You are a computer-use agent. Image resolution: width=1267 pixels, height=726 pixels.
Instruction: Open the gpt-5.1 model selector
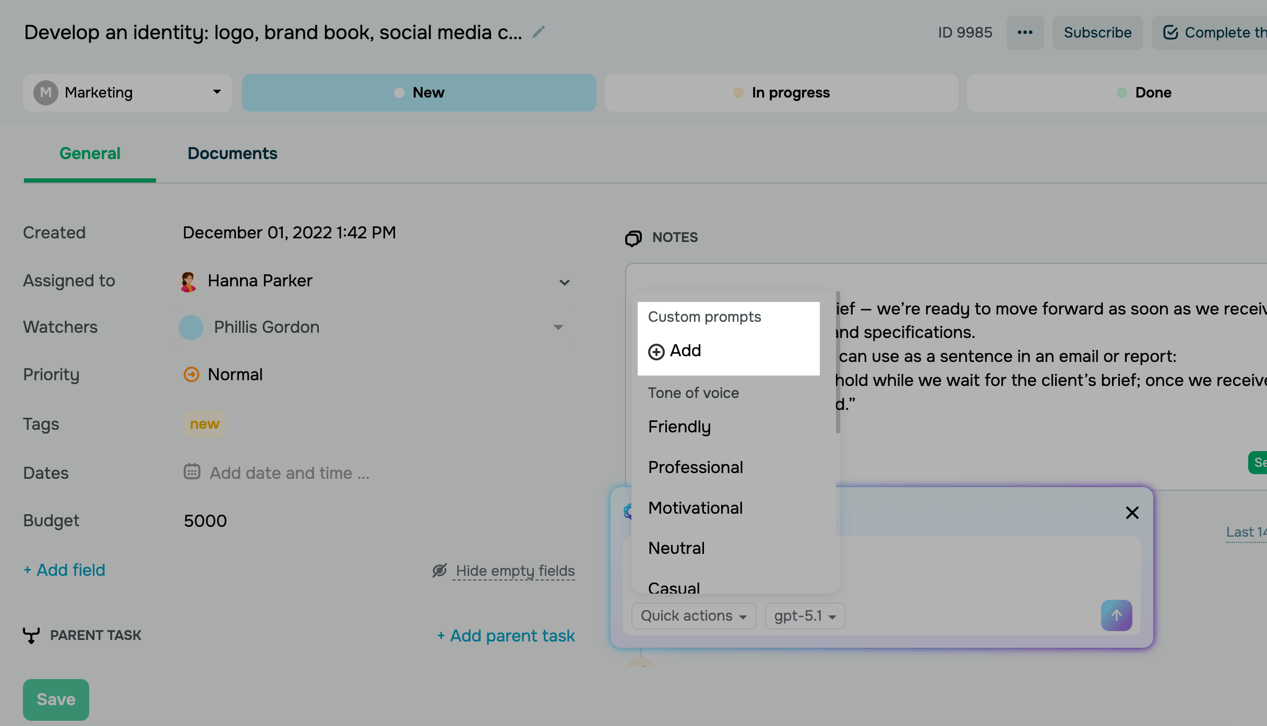click(805, 616)
